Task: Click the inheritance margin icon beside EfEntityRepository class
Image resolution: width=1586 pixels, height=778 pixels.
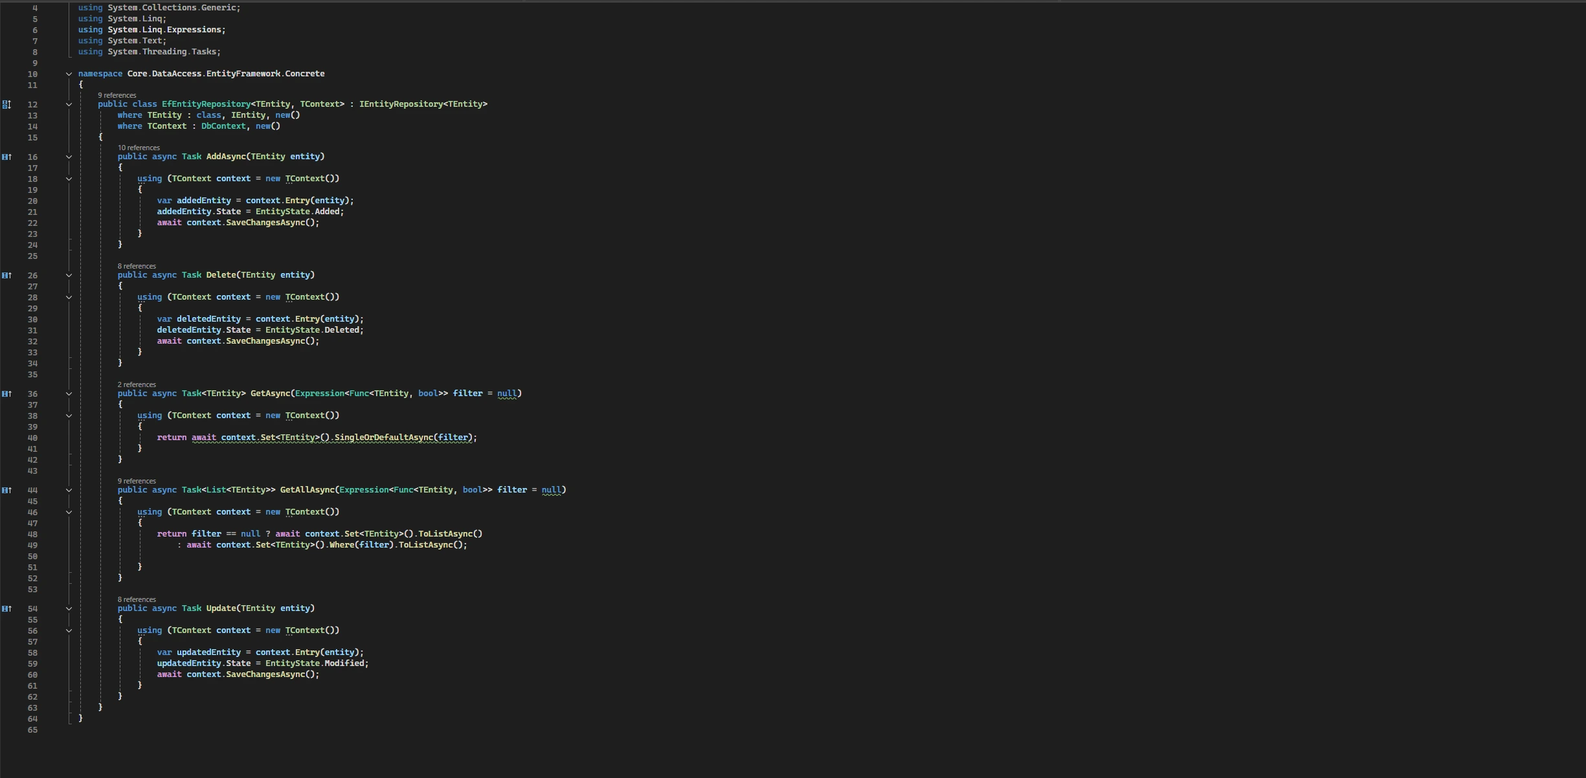Action: [x=6, y=104]
